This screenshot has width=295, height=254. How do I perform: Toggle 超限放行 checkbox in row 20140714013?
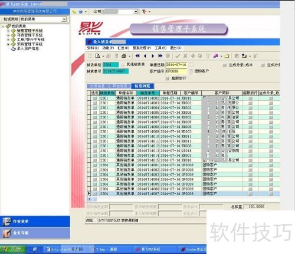tap(250, 151)
